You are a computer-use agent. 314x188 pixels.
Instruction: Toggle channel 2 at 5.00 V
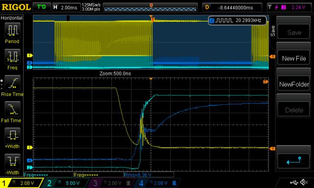pyautogui.click(x=65, y=183)
